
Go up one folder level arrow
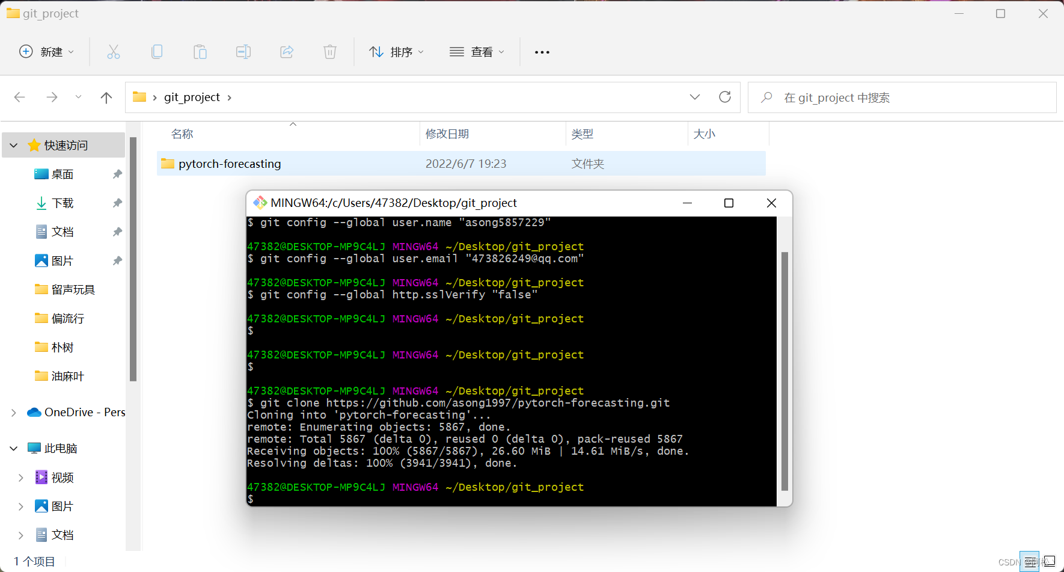point(106,97)
